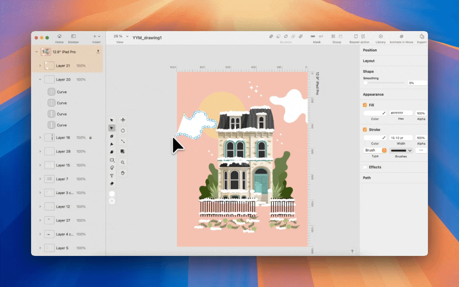459x287 pixels.
Task: Select the Brush tool
Action: click(x=112, y=152)
